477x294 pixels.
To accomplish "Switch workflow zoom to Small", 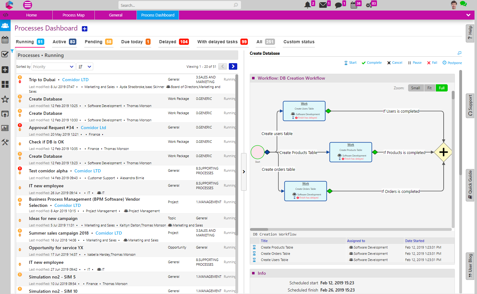I will (416, 88).
